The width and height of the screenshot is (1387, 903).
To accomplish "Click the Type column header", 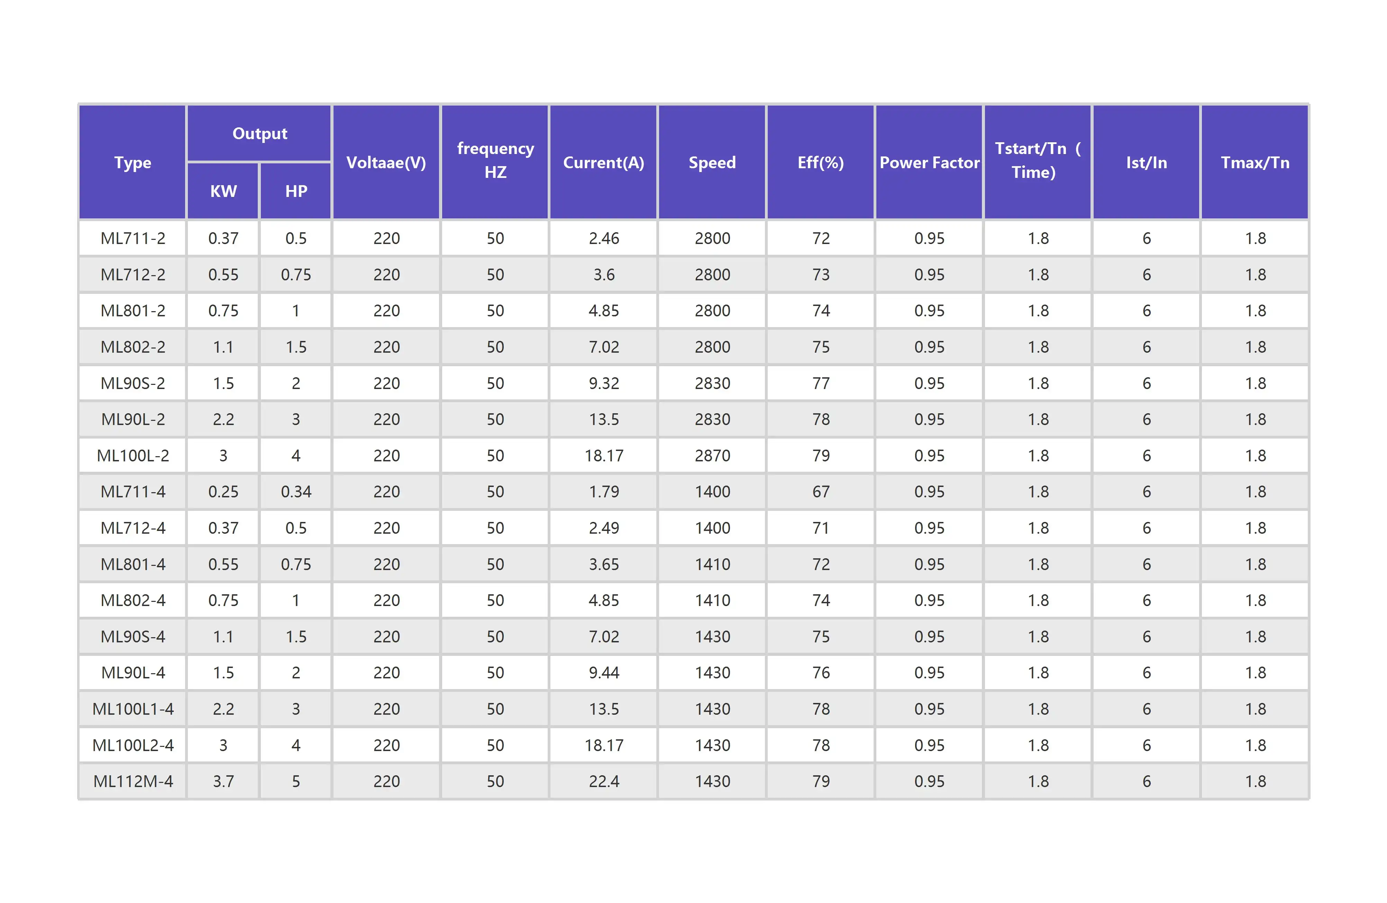I will pos(132,162).
